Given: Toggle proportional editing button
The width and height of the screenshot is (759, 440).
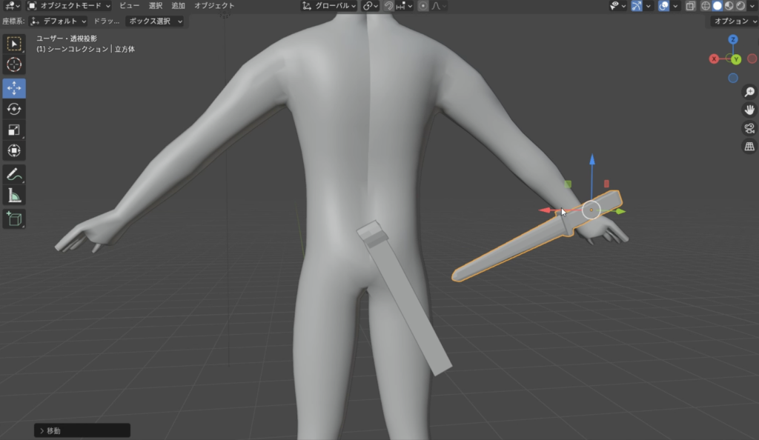Looking at the screenshot, I should pyautogui.click(x=422, y=6).
